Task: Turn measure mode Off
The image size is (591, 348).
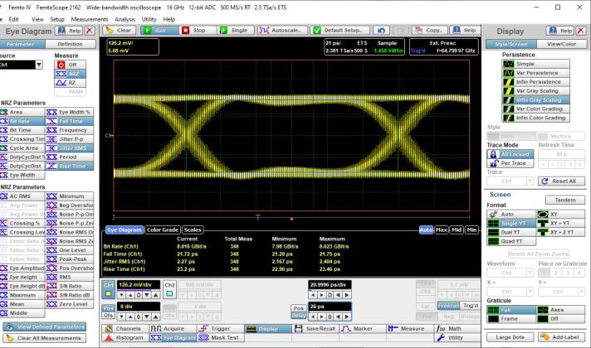Action: point(71,65)
